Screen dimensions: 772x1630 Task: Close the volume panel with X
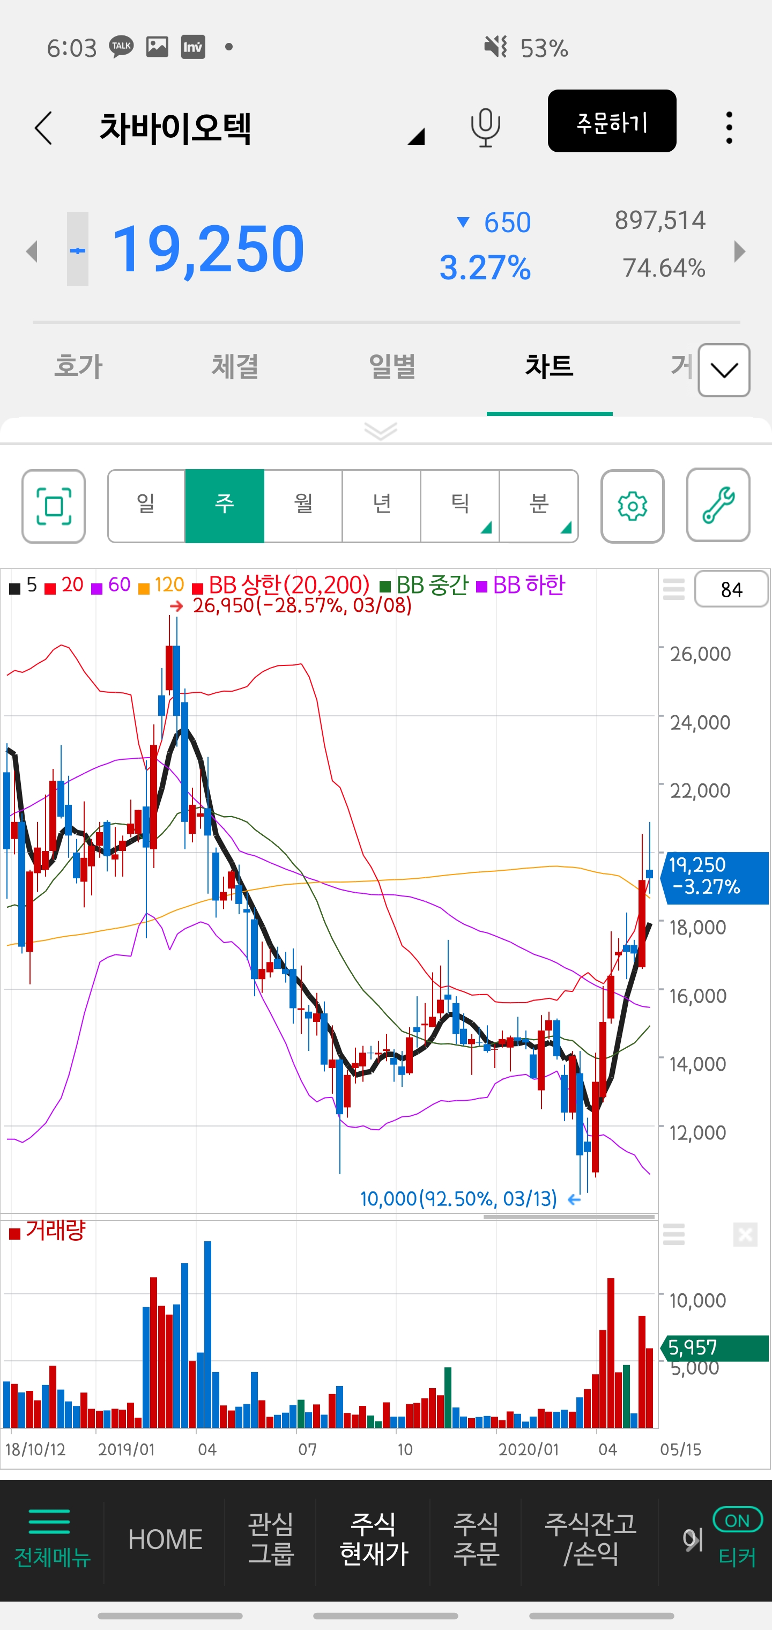pyautogui.click(x=745, y=1234)
